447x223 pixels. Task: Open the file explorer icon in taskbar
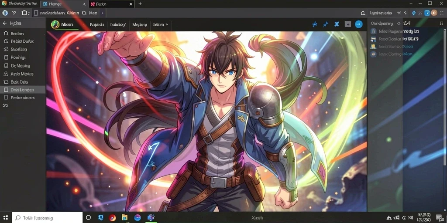pos(124,218)
